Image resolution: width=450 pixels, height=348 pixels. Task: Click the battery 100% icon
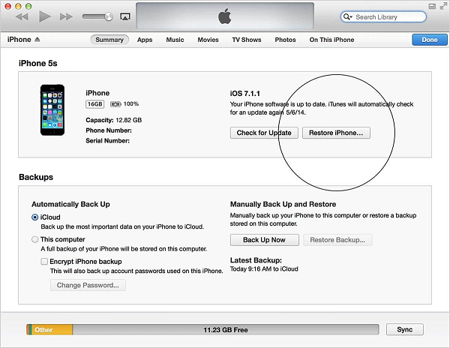tap(115, 105)
